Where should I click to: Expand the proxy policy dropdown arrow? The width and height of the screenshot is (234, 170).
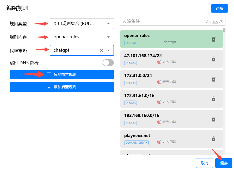tap(108, 50)
